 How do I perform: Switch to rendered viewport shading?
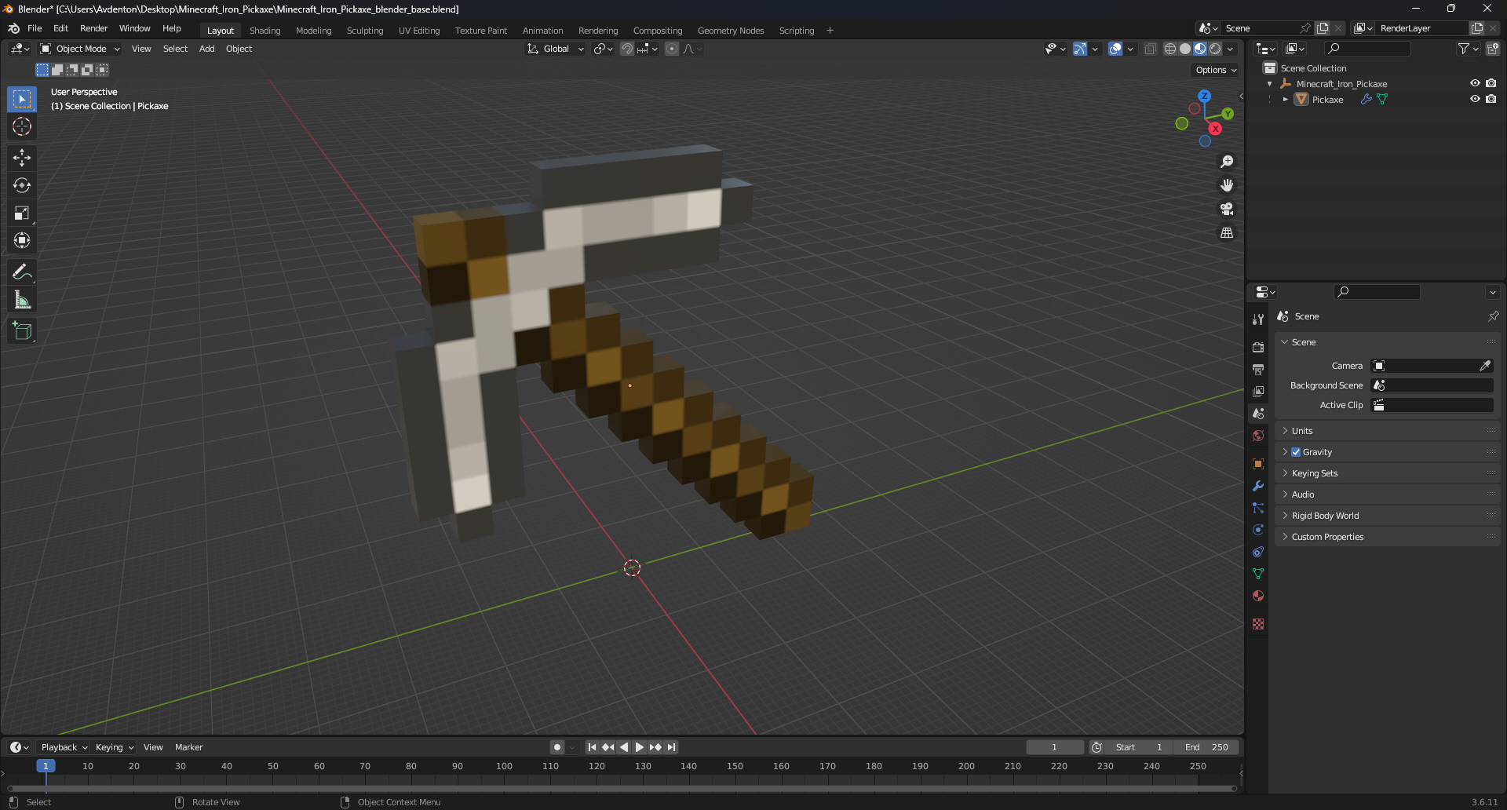coord(1215,49)
